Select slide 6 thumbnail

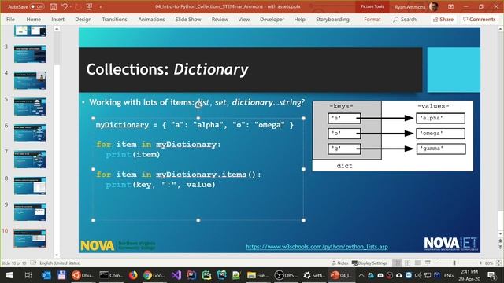[x=30, y=133]
